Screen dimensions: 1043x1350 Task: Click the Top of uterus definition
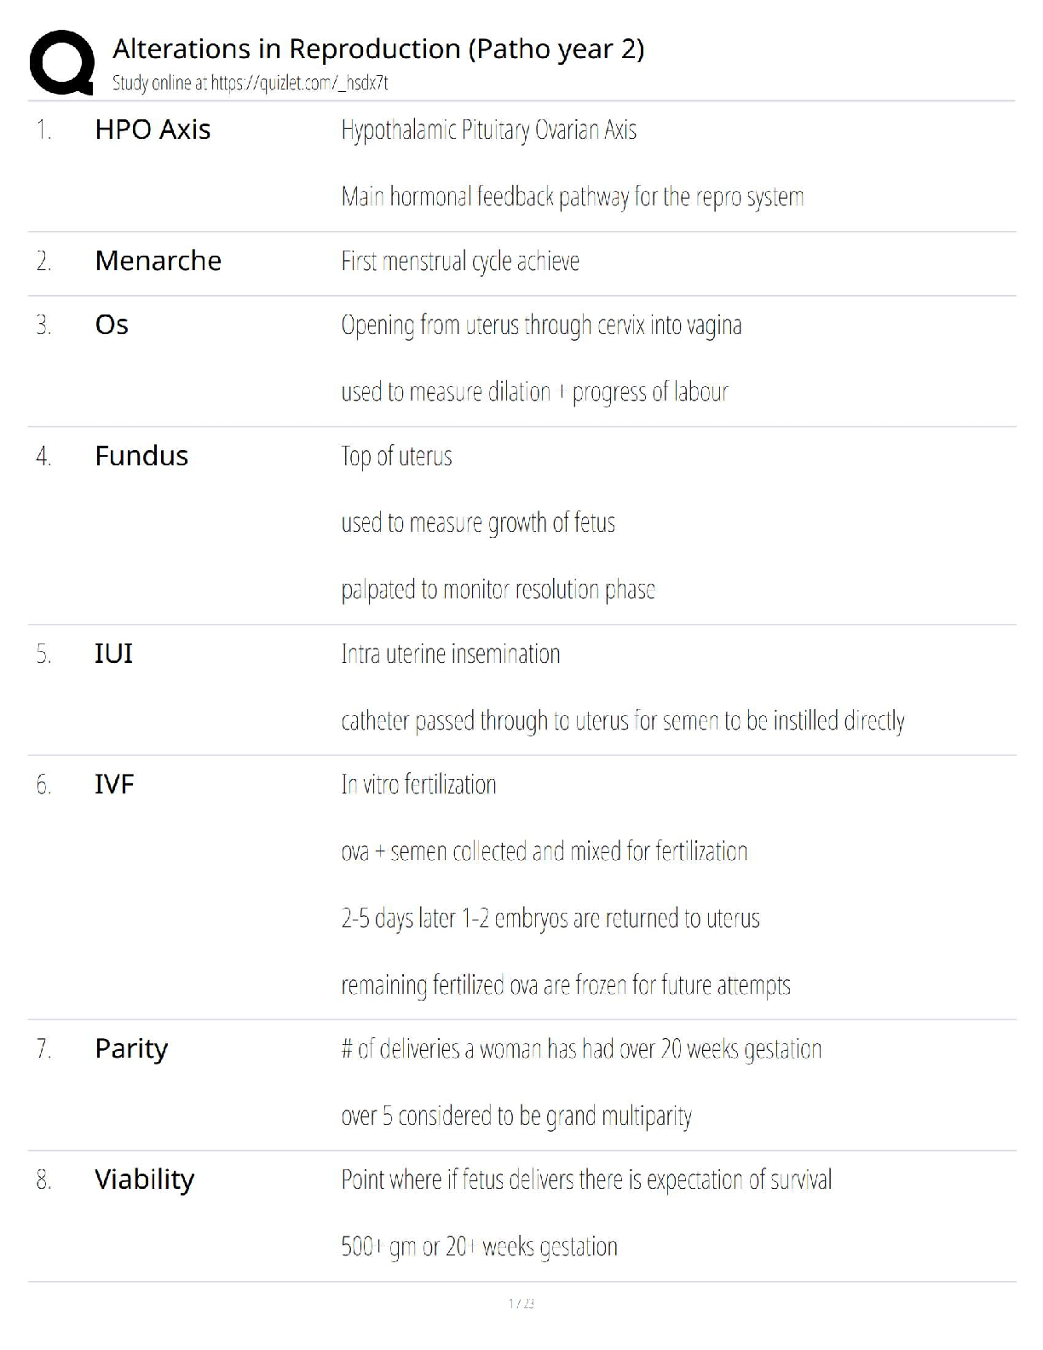[x=396, y=456]
